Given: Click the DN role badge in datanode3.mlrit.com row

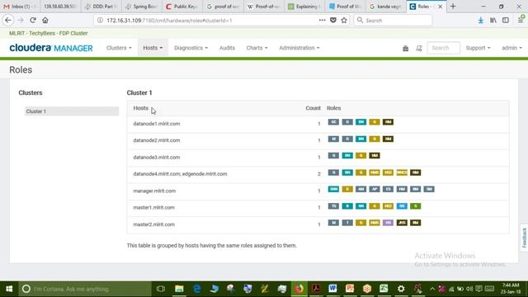Looking at the screenshot, I should click(x=347, y=156).
